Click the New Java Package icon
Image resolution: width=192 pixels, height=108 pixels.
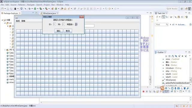52,9
